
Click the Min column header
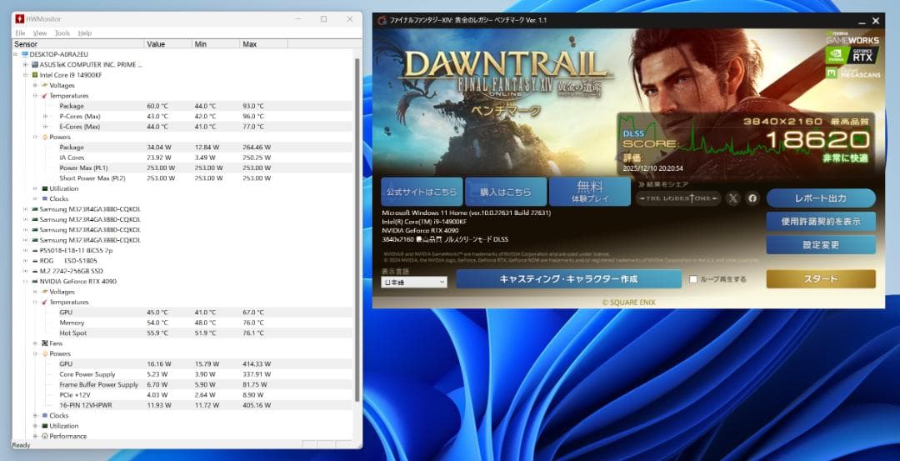point(216,44)
